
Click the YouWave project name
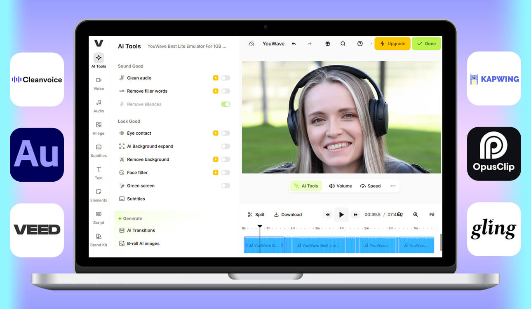(x=273, y=44)
